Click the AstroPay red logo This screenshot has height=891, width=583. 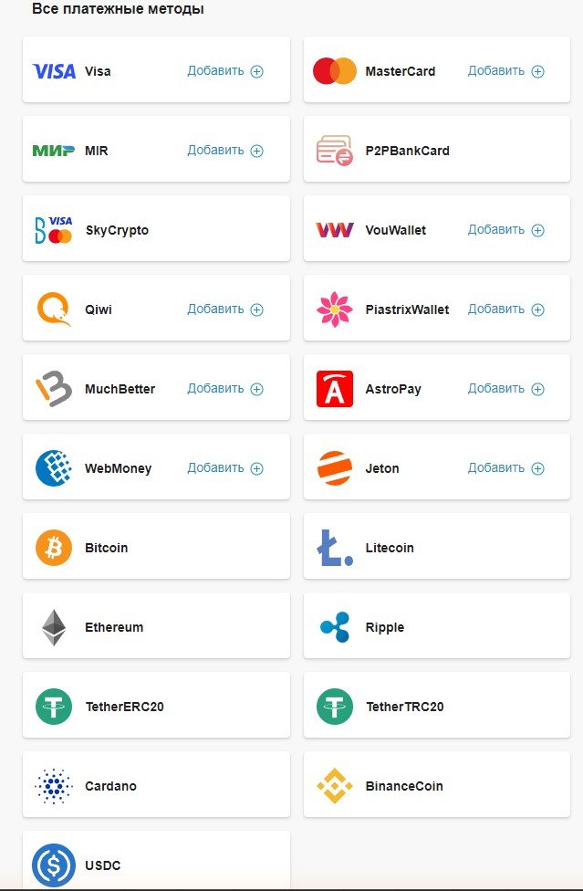334,389
